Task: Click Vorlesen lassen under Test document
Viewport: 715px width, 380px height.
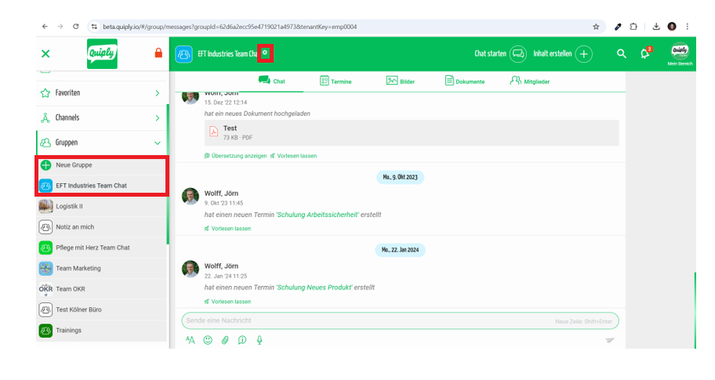Action: pyautogui.click(x=293, y=156)
